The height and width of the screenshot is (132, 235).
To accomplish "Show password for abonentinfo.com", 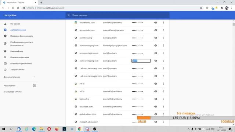I will (x=156, y=23).
